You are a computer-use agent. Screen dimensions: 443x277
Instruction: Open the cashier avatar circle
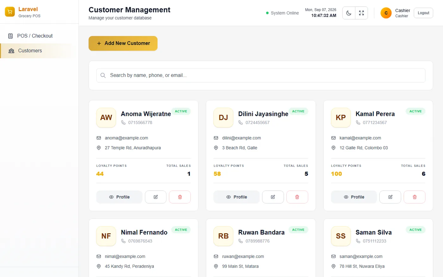(x=386, y=13)
